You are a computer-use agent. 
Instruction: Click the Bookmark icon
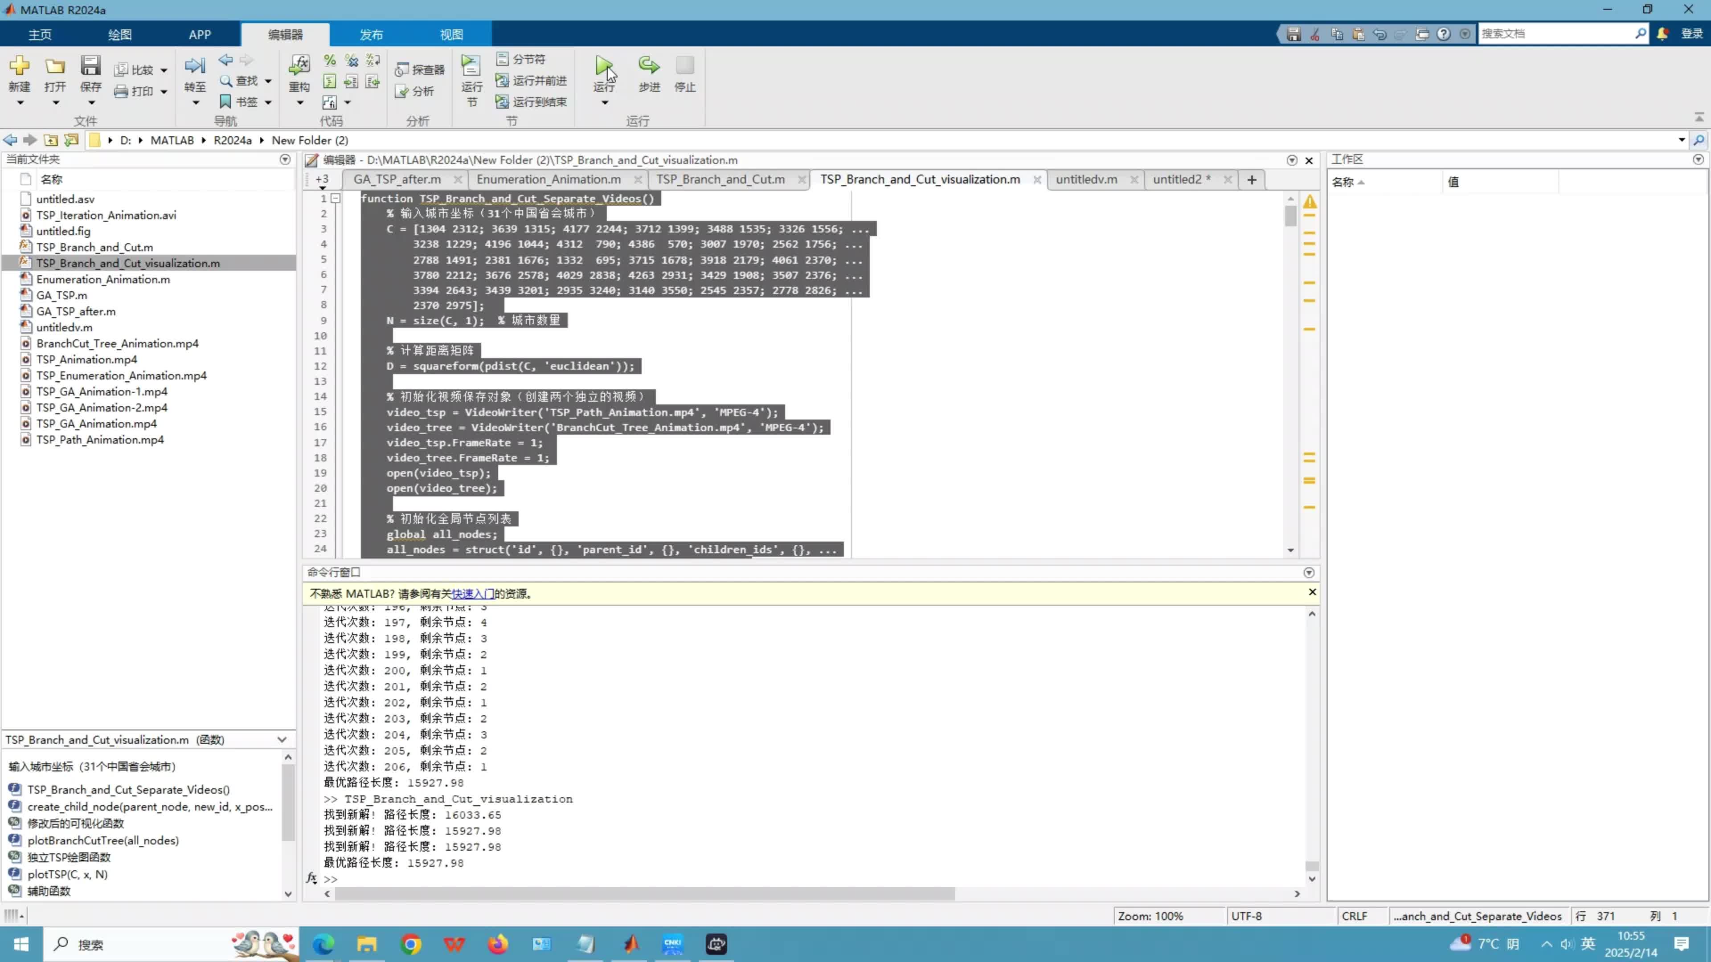226,102
